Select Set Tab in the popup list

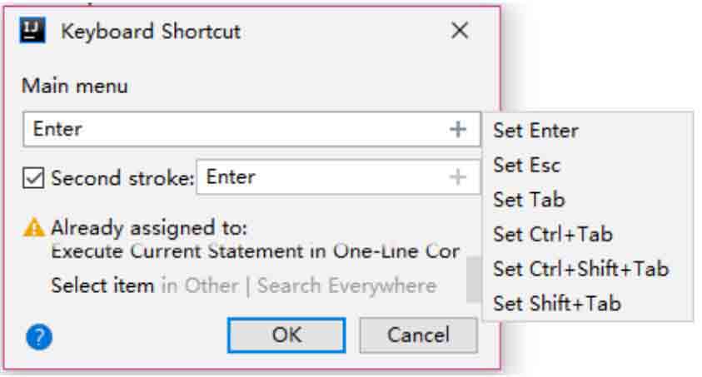tap(529, 200)
